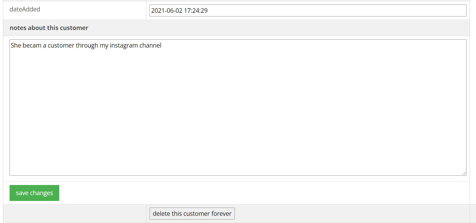This screenshot has width=476, height=223.
Task: Click the time 17:24:29 in dateAdded
Action: click(x=196, y=11)
